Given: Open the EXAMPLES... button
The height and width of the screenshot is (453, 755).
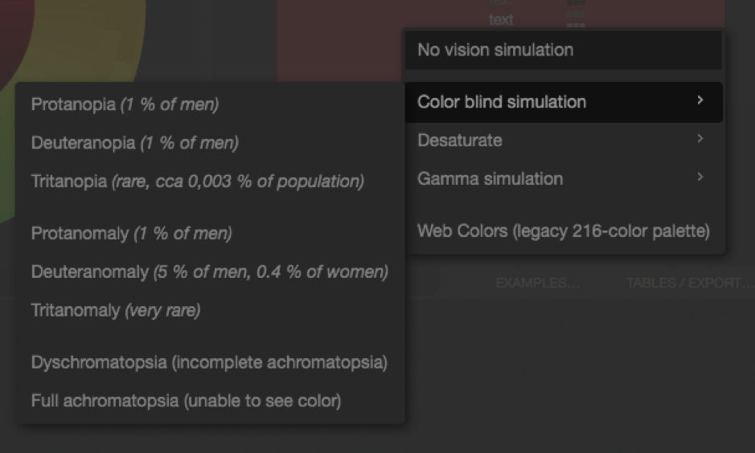Looking at the screenshot, I should 537,284.
